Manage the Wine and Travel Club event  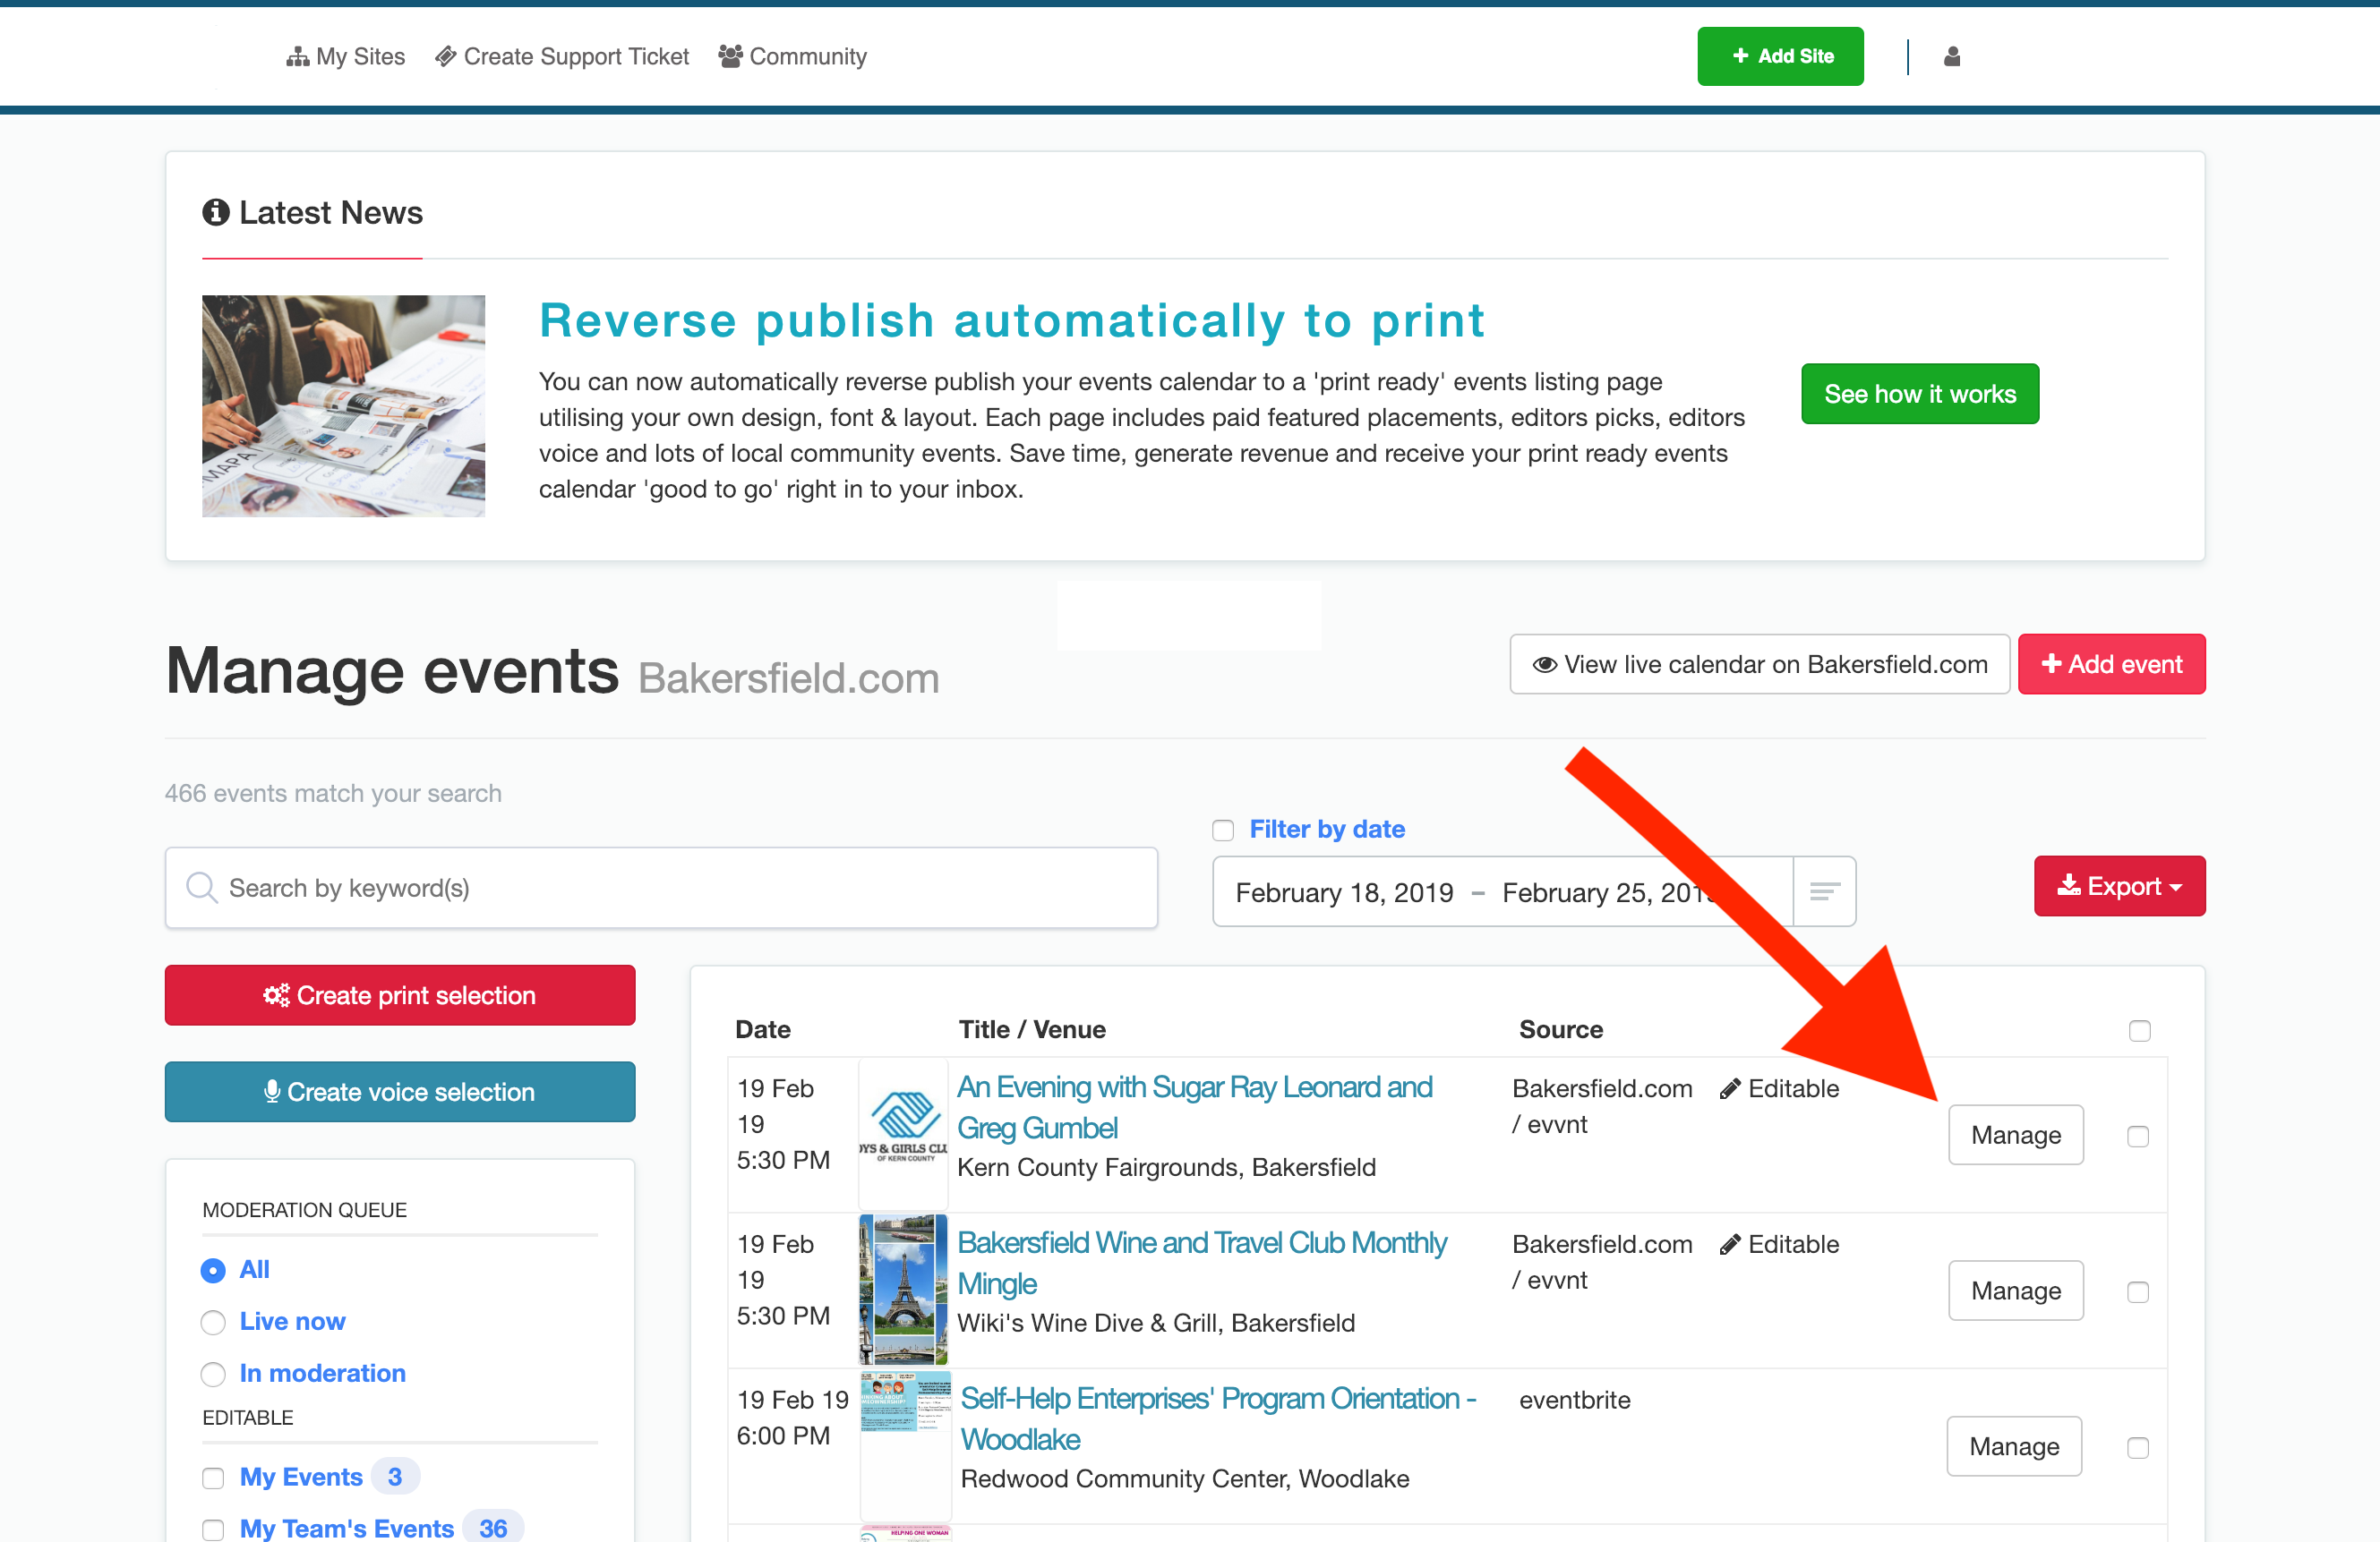(x=2015, y=1291)
